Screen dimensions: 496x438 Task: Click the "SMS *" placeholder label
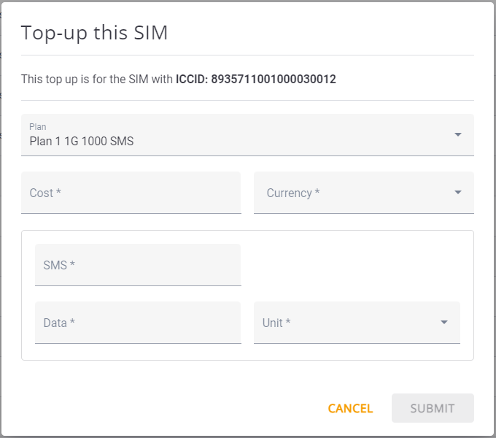pos(59,265)
